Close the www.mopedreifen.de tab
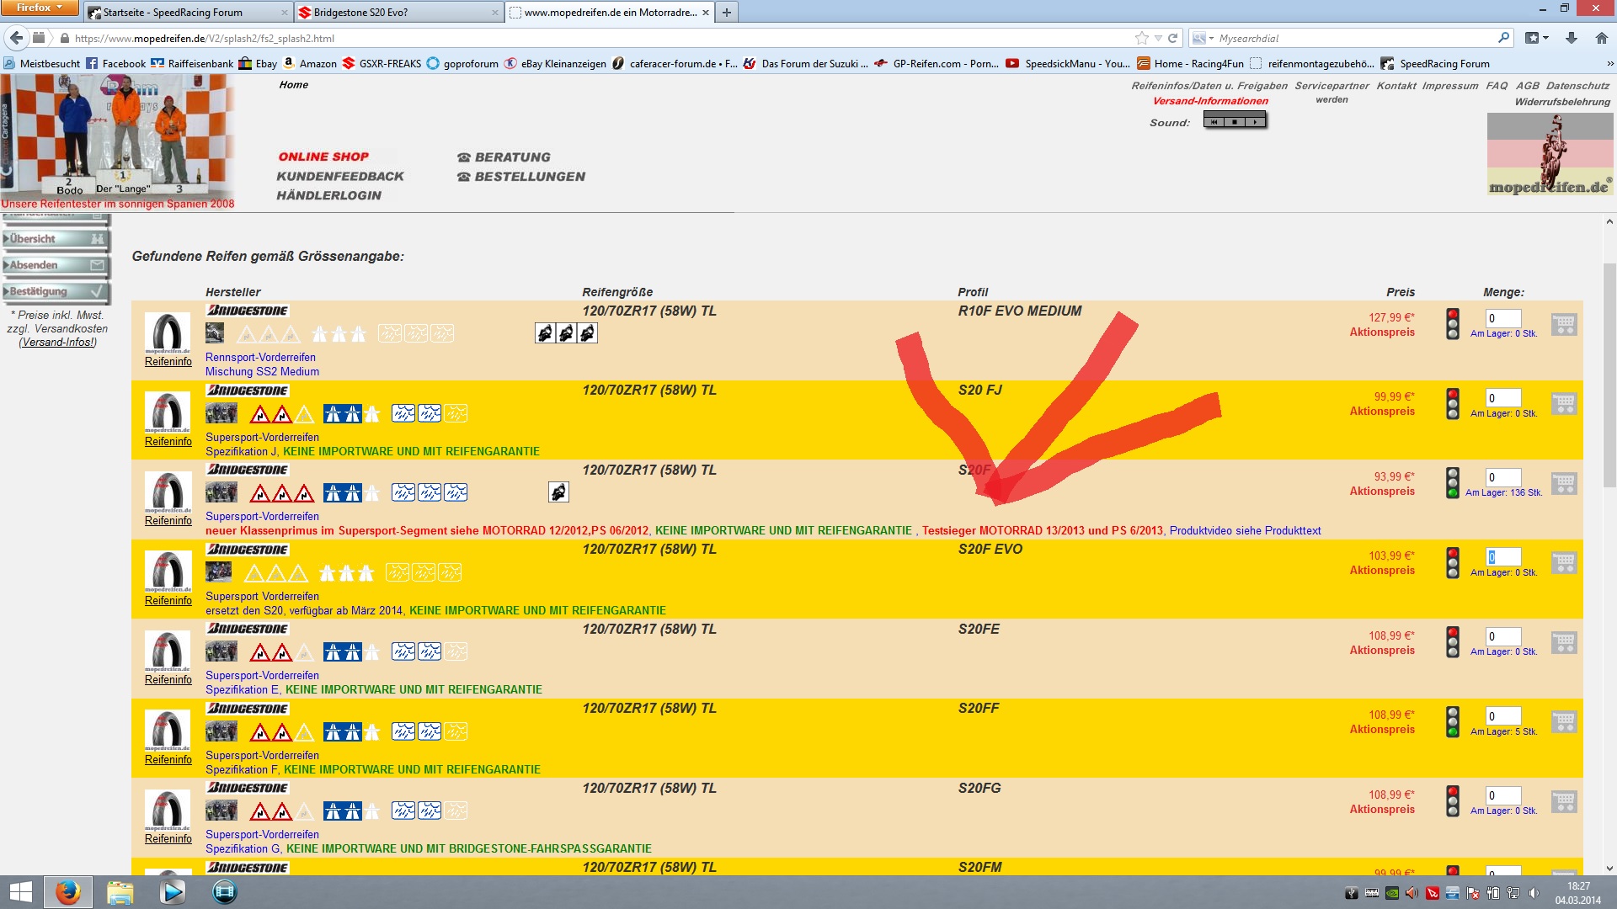 pos(706,13)
